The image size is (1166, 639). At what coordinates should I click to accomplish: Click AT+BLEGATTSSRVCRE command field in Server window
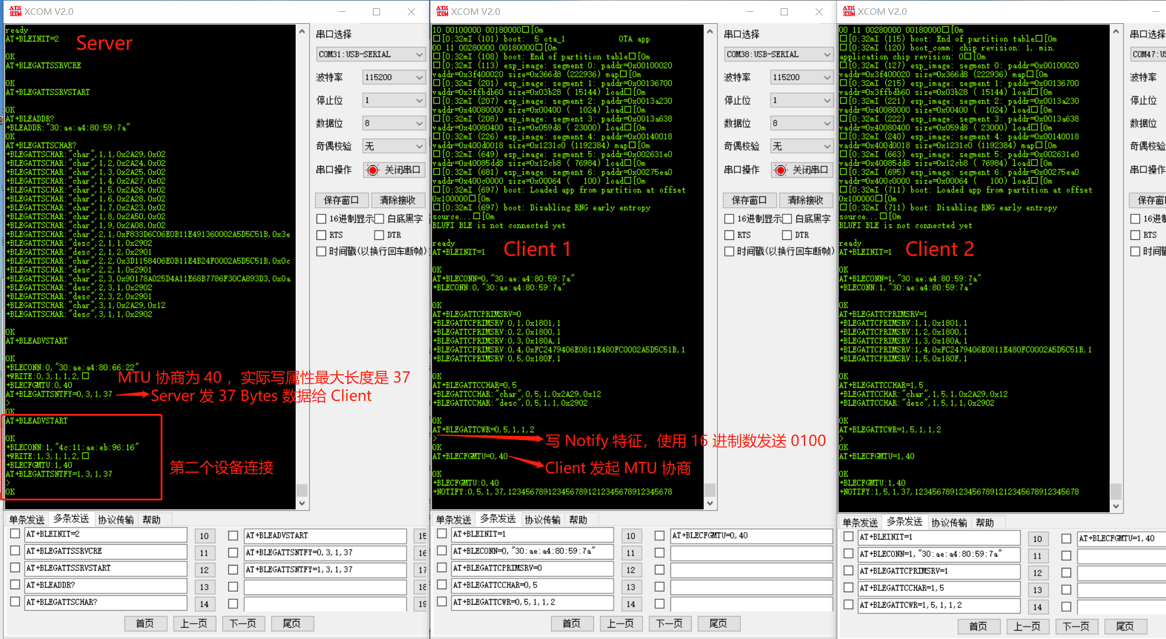point(106,551)
